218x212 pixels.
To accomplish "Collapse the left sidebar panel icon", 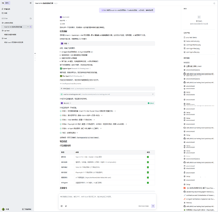I will [x=30, y=3].
